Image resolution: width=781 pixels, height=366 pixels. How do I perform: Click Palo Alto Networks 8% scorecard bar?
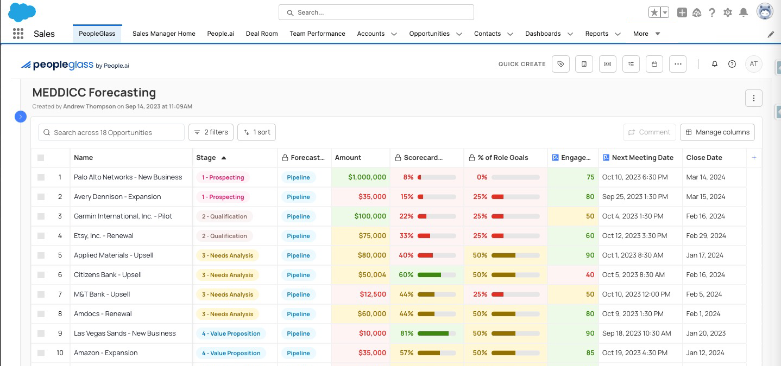coord(437,177)
